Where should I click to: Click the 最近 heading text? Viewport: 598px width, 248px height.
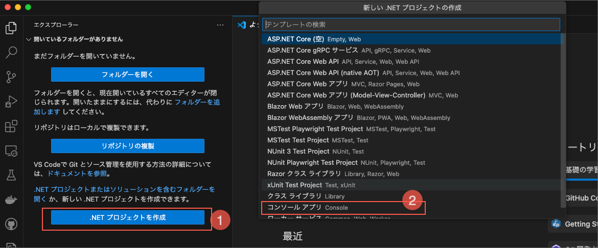click(292, 236)
